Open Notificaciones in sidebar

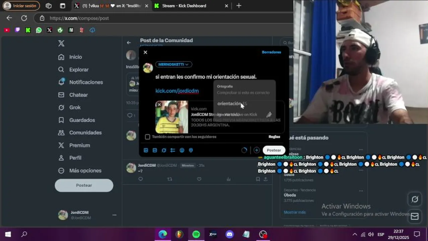coord(80,82)
